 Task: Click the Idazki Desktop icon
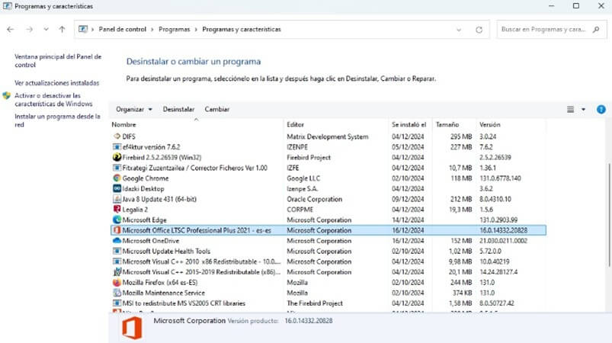click(117, 188)
